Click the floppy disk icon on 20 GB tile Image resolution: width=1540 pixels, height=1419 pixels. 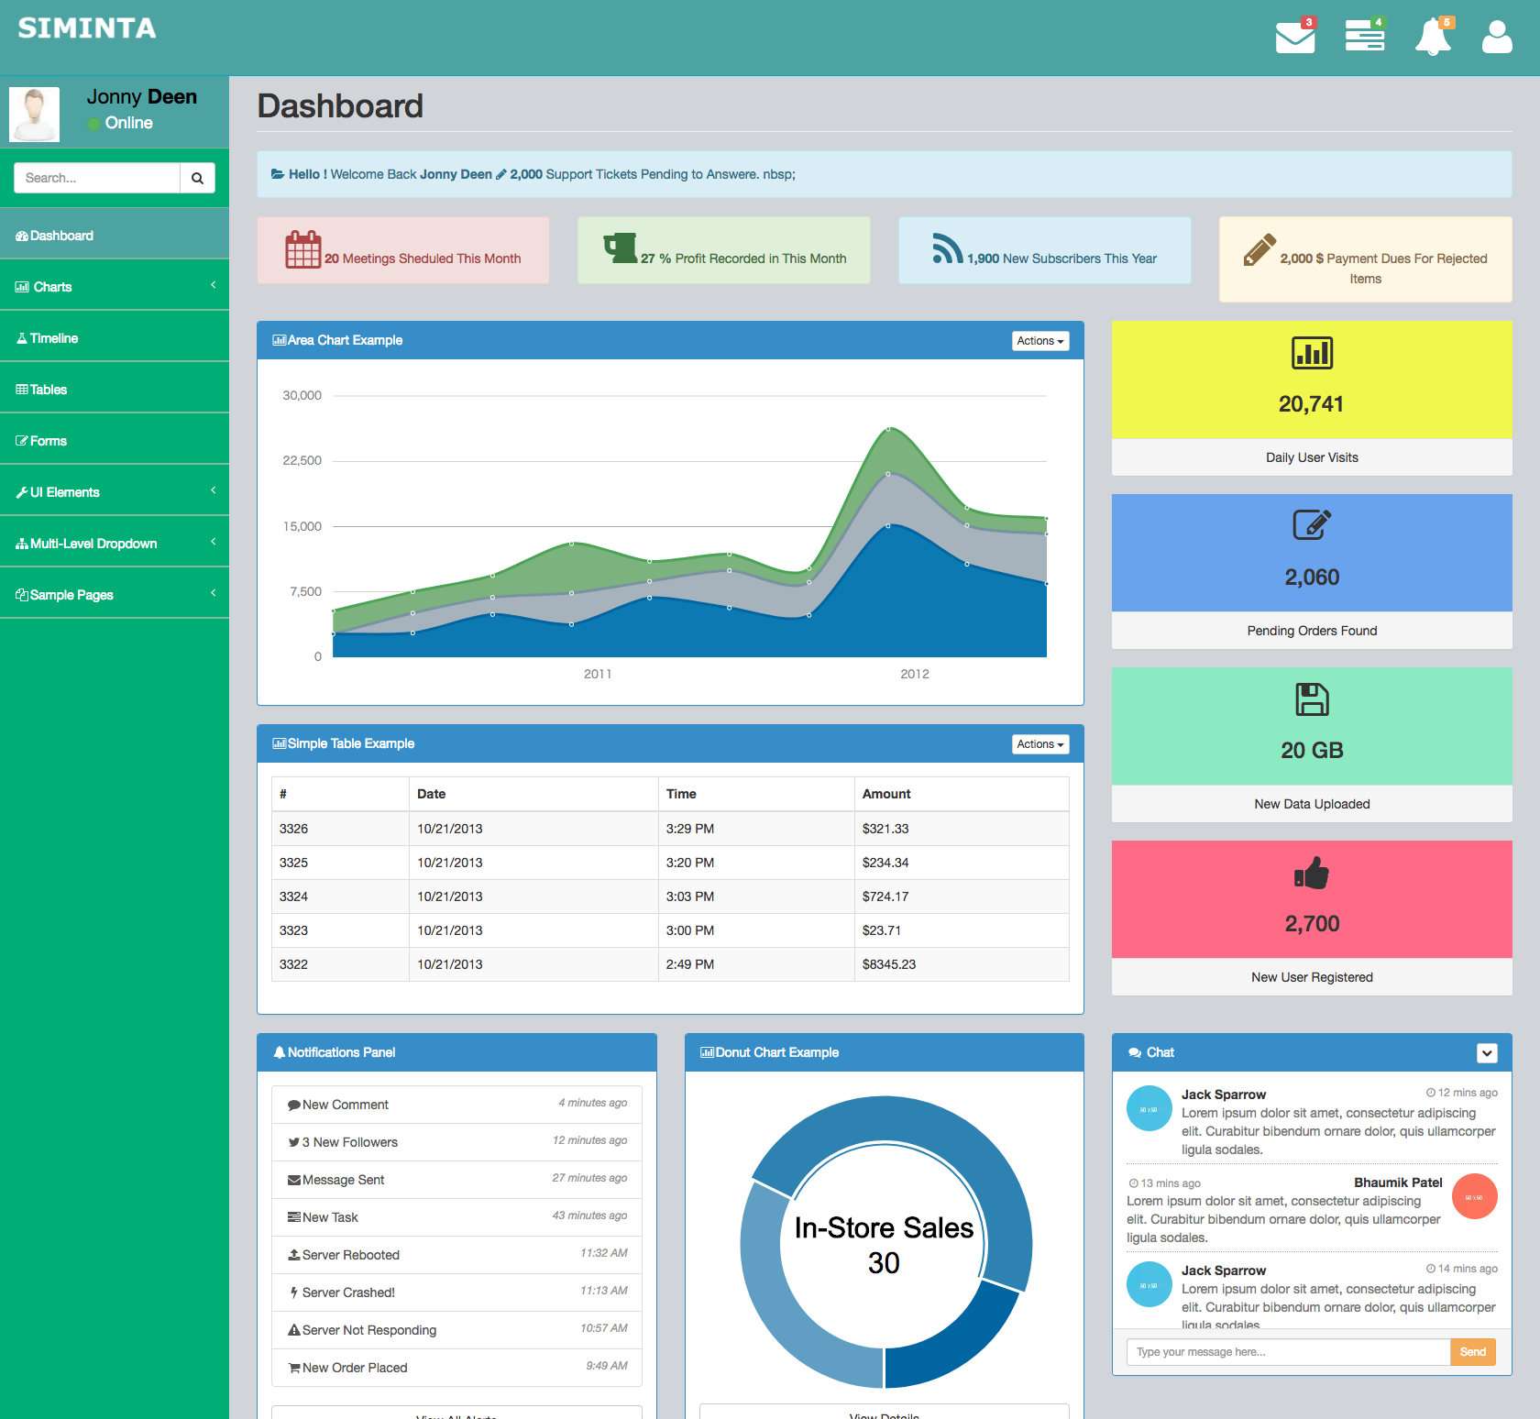click(x=1312, y=699)
